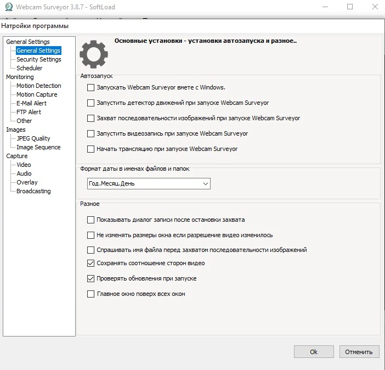Open Audio capture settings
This screenshot has width=385, height=370.
click(x=24, y=174)
